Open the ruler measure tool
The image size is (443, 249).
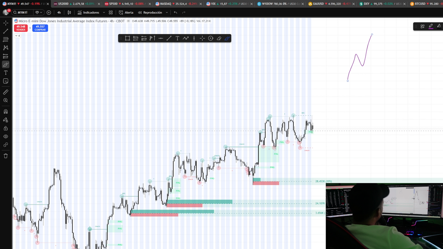tap(6, 92)
